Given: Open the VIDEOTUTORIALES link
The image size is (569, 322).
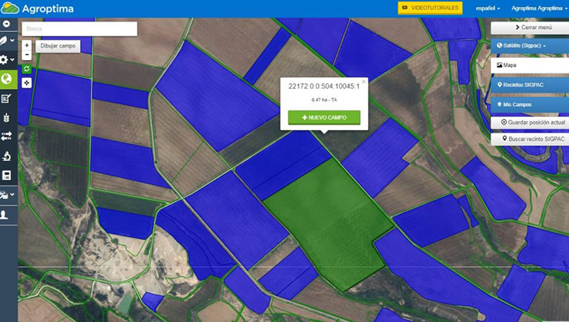Looking at the screenshot, I should coord(430,8).
